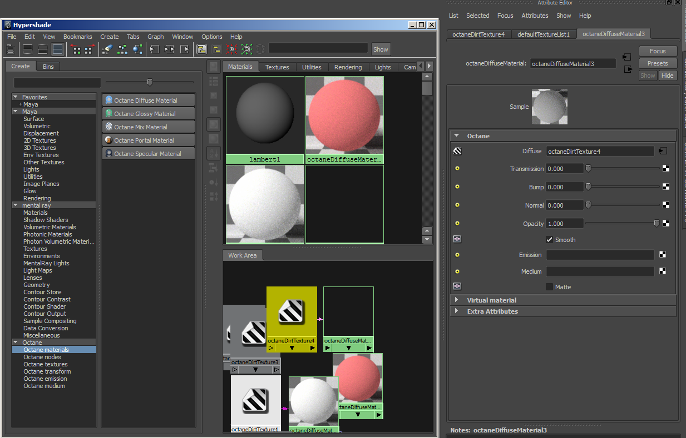This screenshot has width=686, height=438.
Task: Show top tabs only layout icon
Action: (x=27, y=49)
